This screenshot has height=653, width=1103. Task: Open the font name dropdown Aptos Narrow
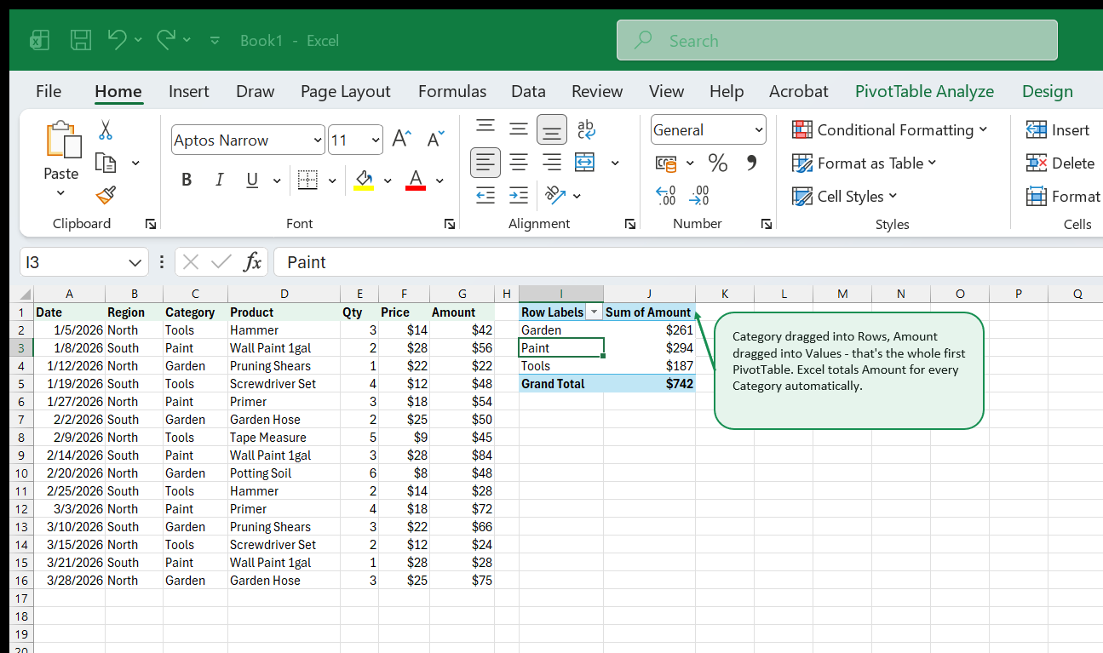pos(318,140)
